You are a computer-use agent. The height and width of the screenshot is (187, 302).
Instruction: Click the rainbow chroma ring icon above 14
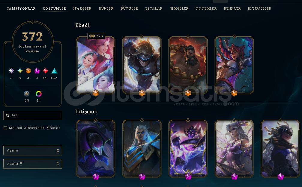[x=38, y=94]
